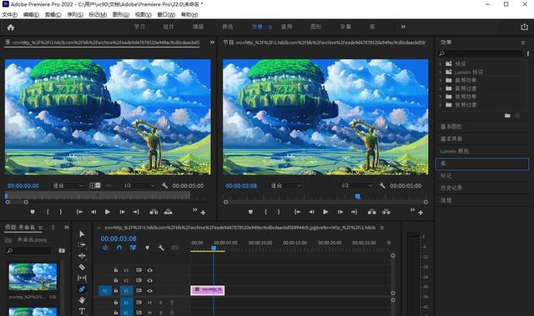Viewport: 534px width, 316px height.
Task: Create new custom bin in Effects panel
Action: 507,116
